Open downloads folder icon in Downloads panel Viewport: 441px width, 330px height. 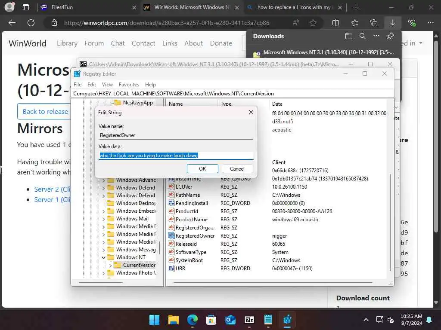pos(349,36)
